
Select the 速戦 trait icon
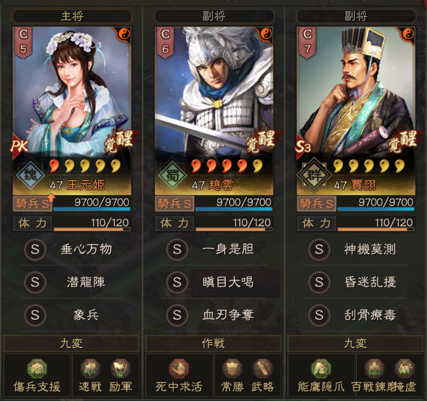click(x=90, y=369)
